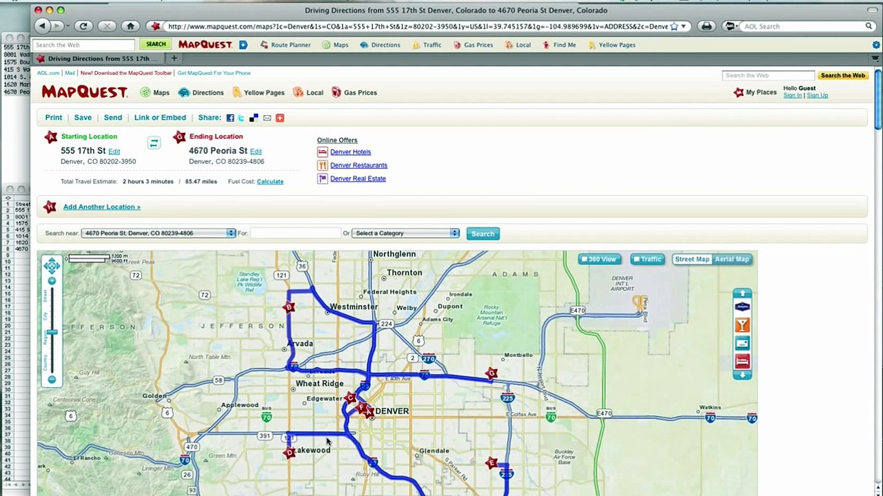Toggle Traffic overlay on map
883x496 pixels.
[647, 259]
